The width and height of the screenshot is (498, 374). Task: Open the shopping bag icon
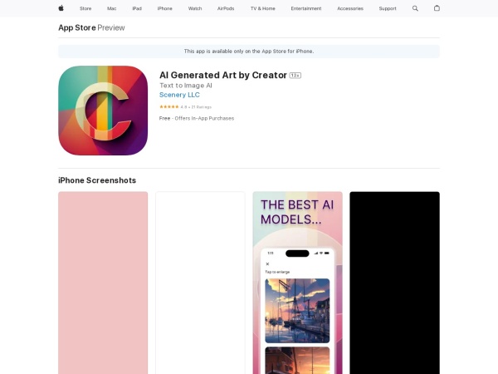[x=437, y=8]
